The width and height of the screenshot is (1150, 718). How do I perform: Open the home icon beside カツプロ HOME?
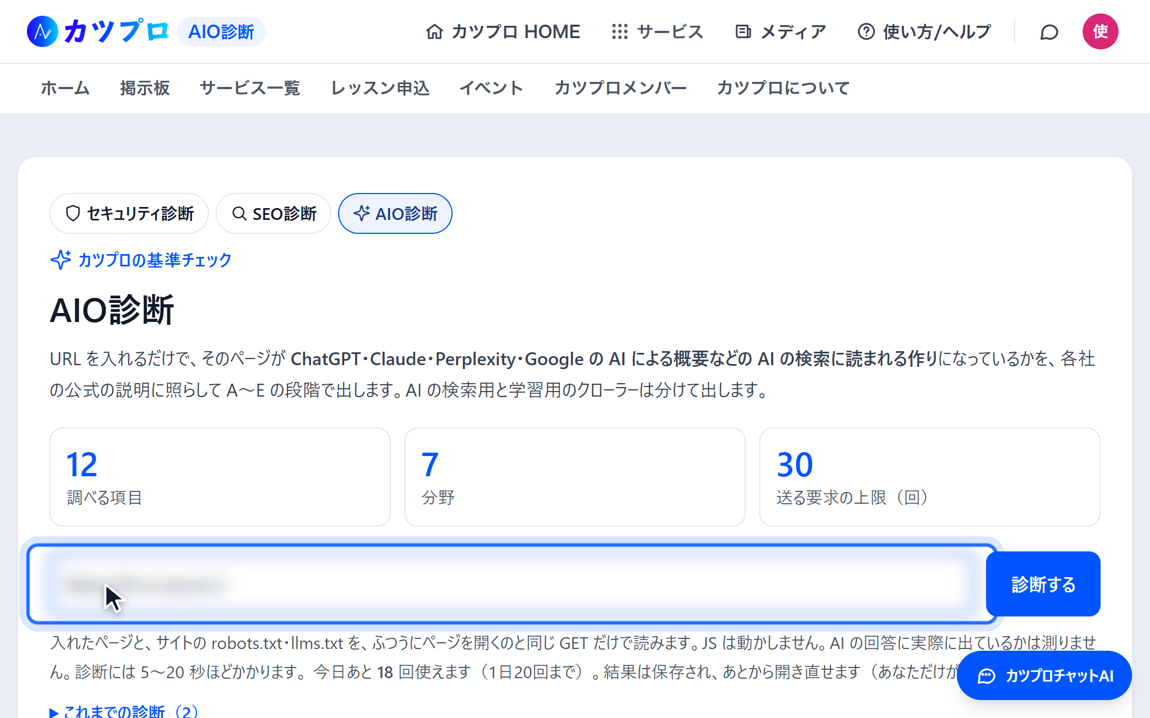coord(434,32)
